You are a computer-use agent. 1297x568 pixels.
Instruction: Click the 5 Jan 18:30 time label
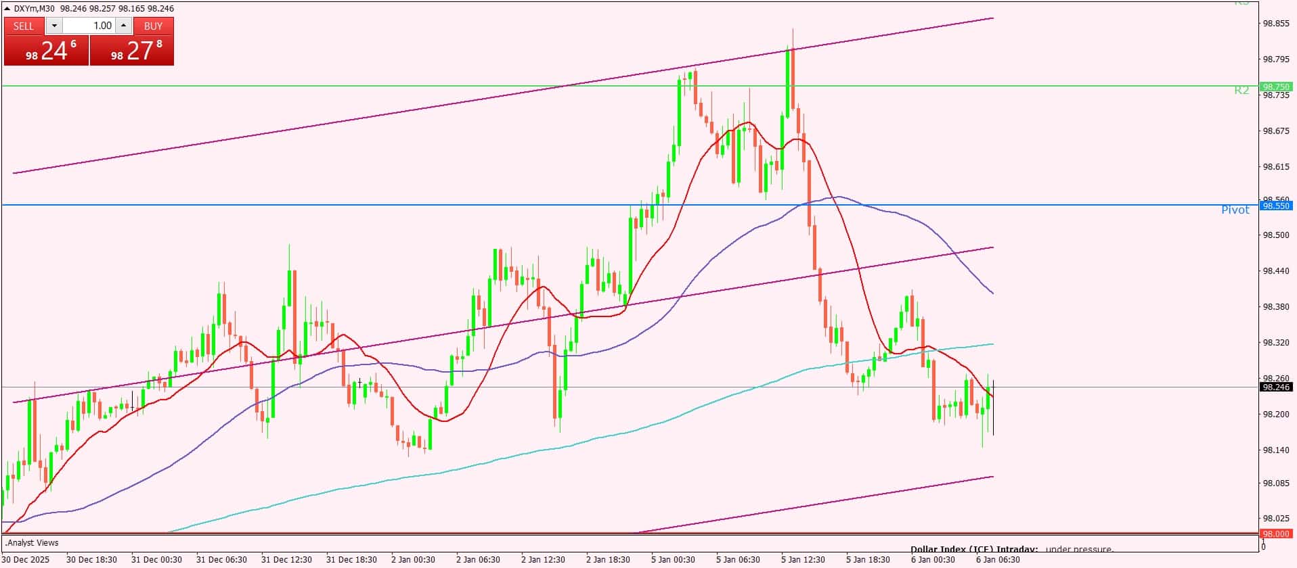[868, 560]
